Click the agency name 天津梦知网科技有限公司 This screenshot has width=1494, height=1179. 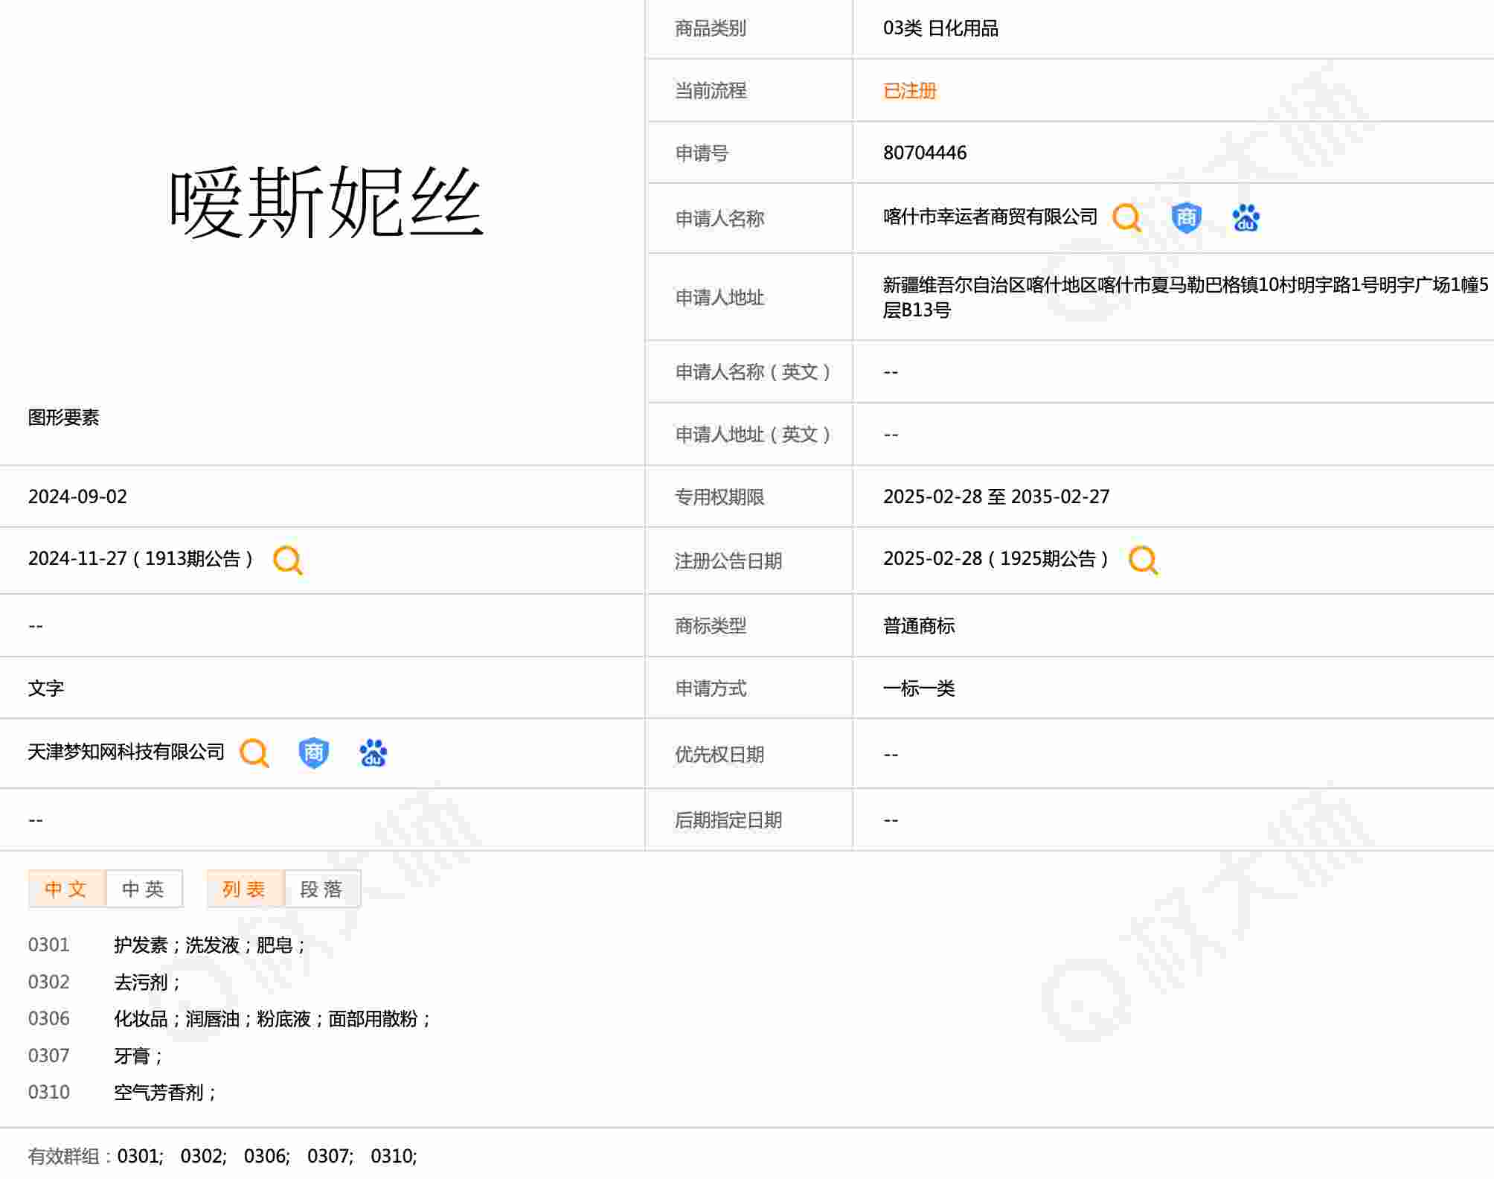tap(126, 753)
